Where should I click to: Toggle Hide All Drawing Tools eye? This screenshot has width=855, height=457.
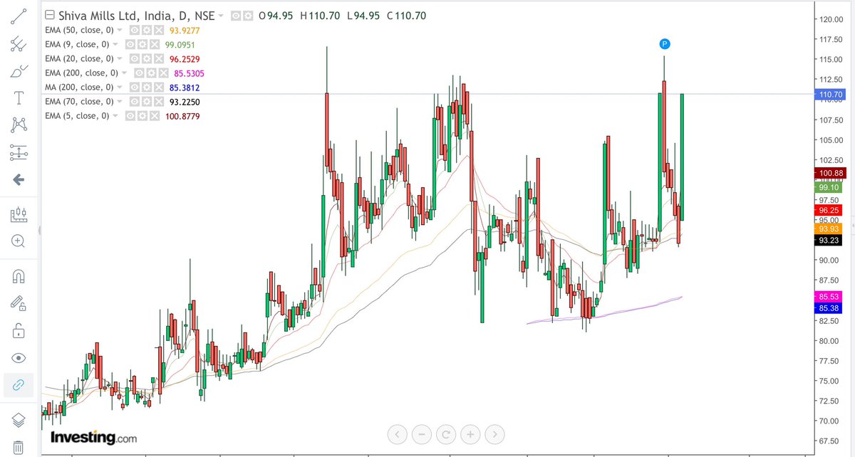[x=19, y=357]
